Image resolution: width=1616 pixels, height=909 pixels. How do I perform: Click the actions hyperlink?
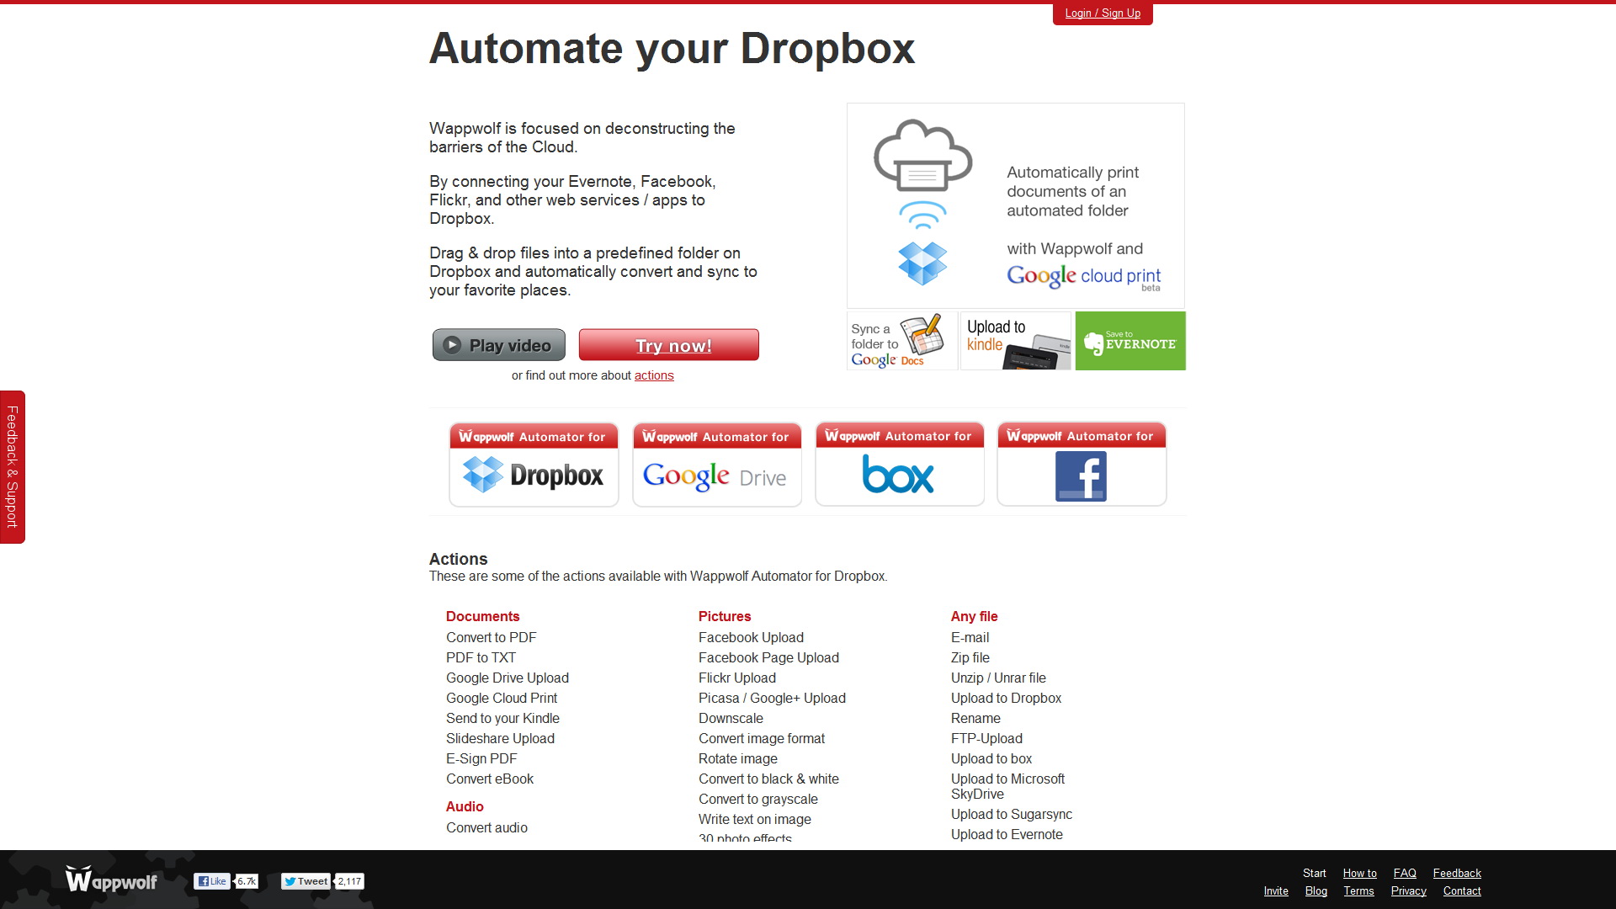[654, 375]
